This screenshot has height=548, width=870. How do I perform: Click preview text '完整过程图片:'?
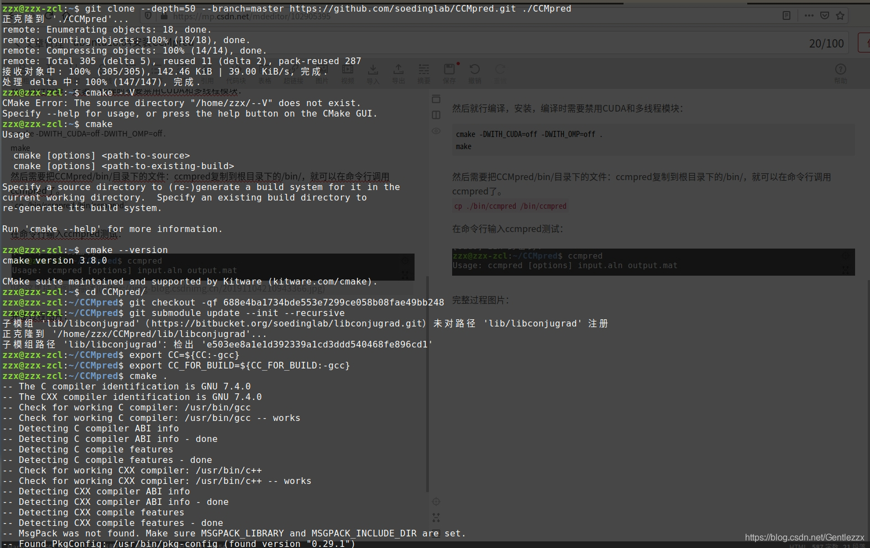(481, 300)
